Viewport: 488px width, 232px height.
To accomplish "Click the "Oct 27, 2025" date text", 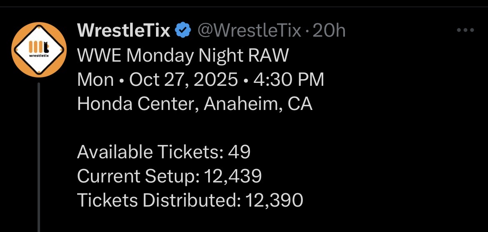I will pos(184,80).
